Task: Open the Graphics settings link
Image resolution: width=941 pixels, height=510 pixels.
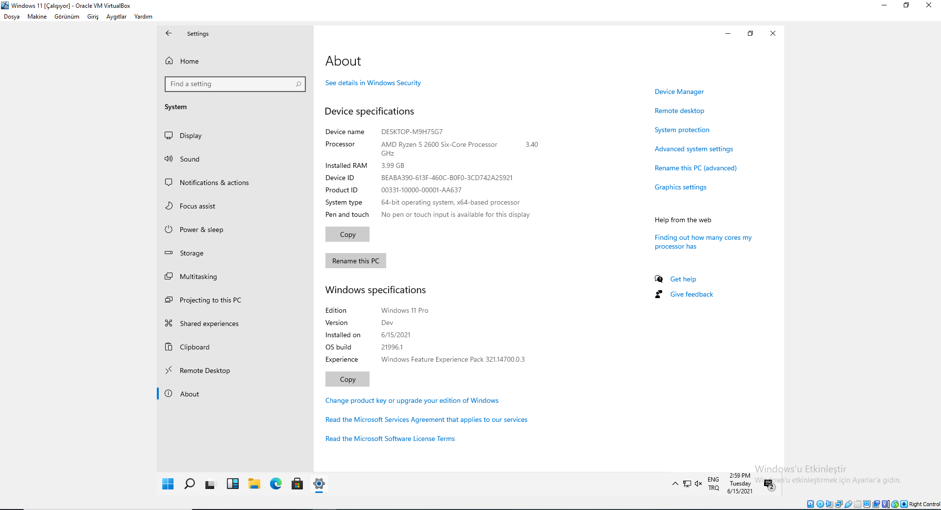Action: 680,187
